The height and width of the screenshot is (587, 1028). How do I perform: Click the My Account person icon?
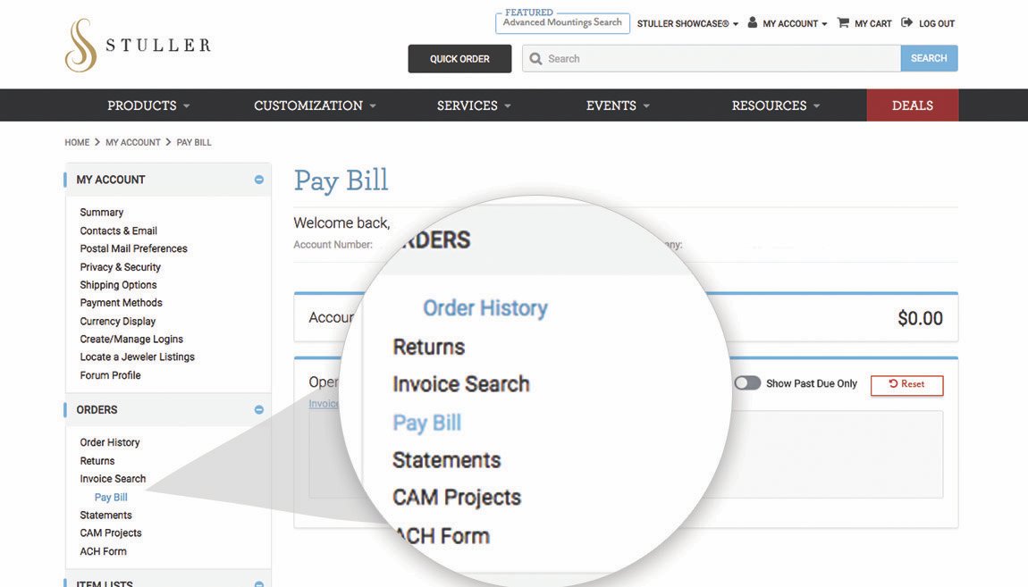point(752,23)
